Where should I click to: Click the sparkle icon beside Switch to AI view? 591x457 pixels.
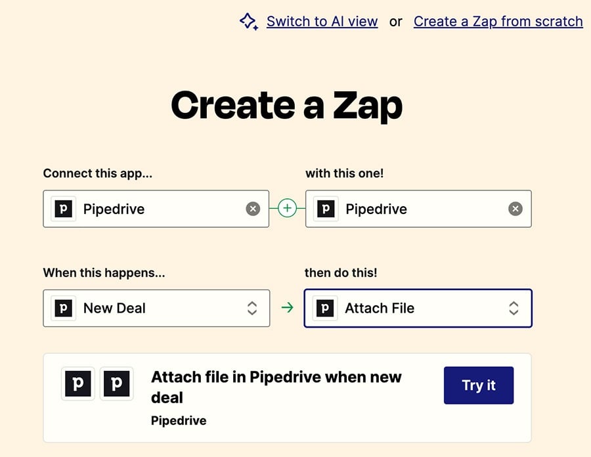(248, 21)
